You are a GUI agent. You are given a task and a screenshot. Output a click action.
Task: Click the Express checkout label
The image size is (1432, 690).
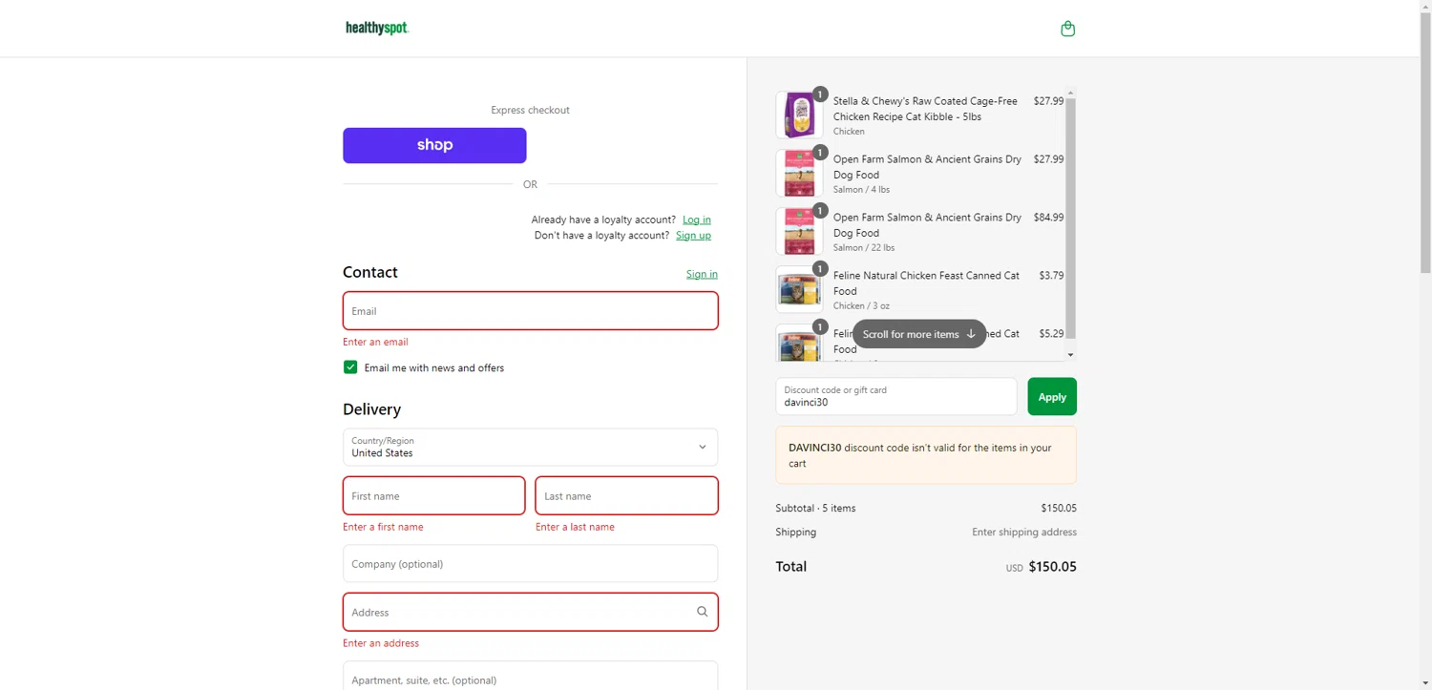click(x=530, y=110)
